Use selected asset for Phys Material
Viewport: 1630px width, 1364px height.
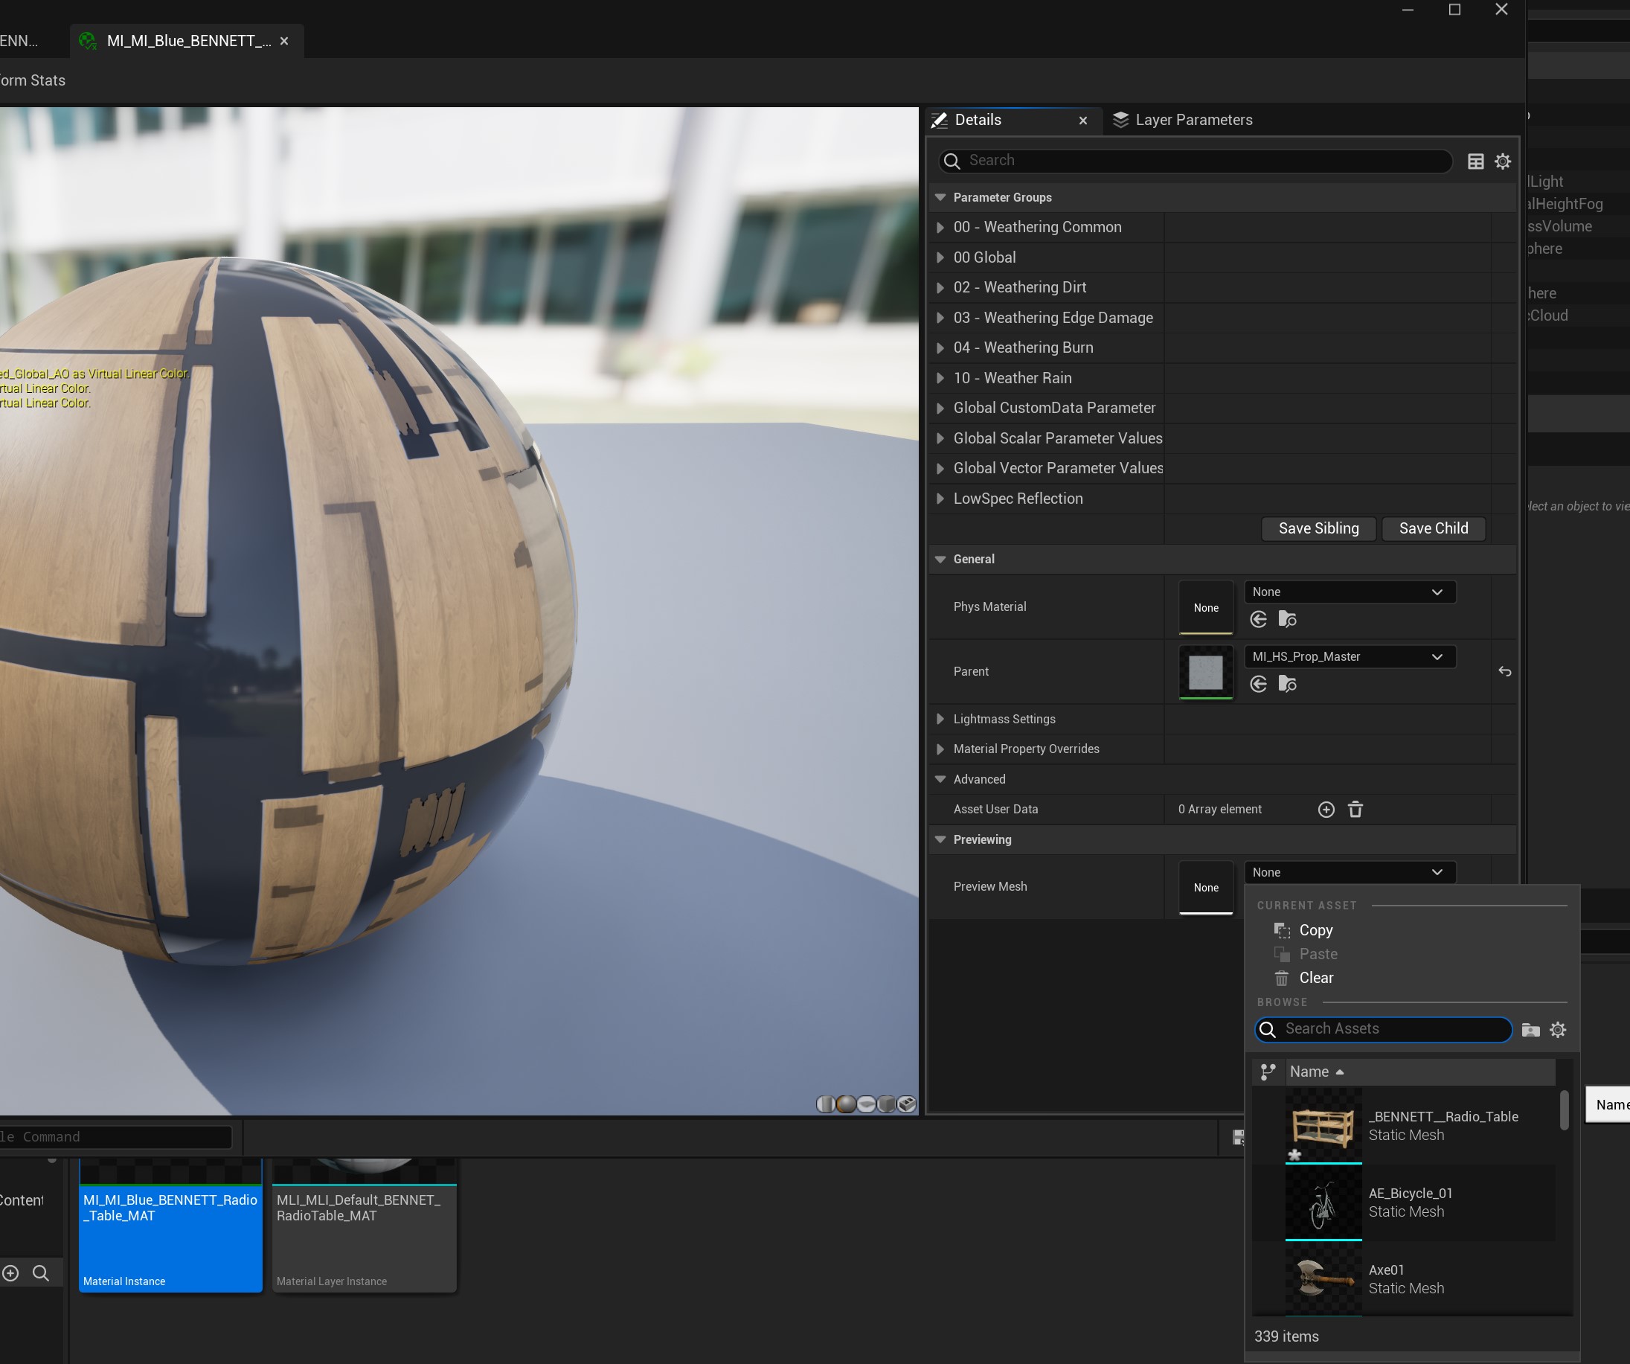click(1259, 620)
